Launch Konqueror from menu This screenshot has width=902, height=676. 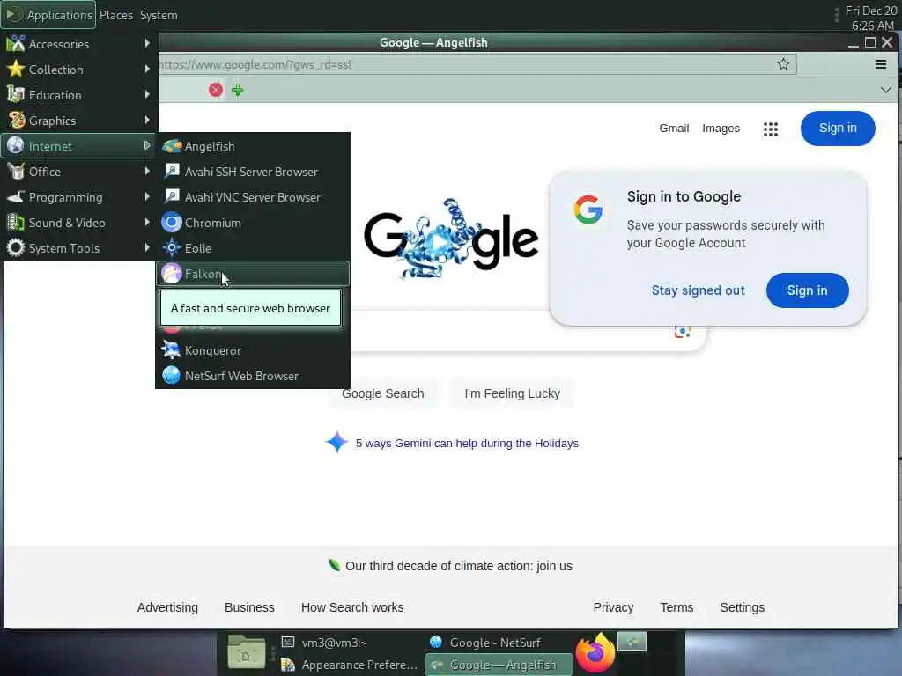(x=253, y=350)
